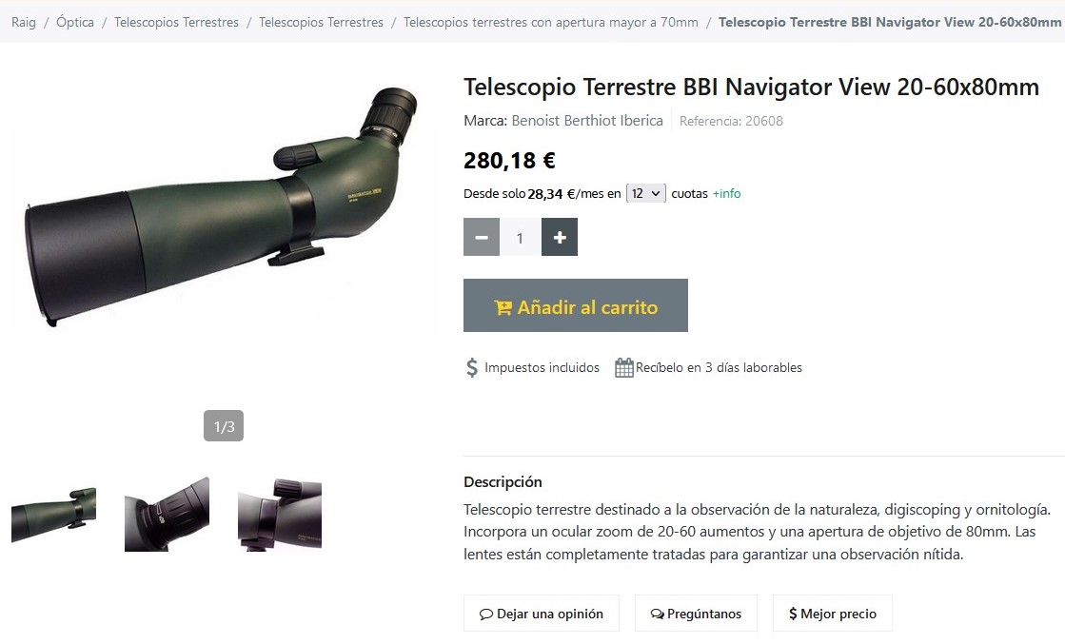Open Óptica category in breadcrumb

tap(75, 23)
